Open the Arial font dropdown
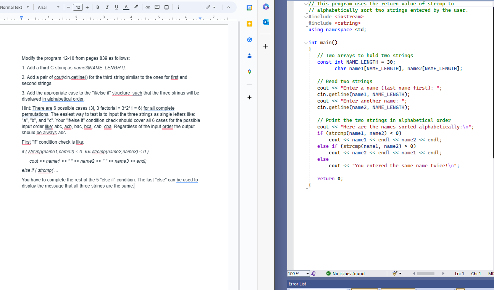 (49, 8)
